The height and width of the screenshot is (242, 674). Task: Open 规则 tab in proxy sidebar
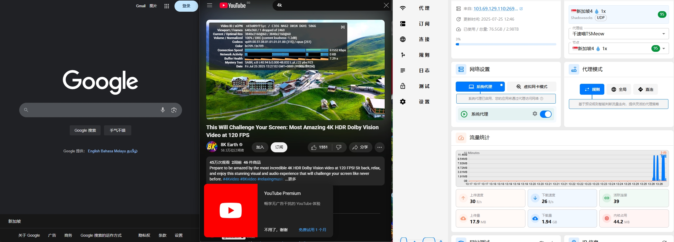[420, 55]
